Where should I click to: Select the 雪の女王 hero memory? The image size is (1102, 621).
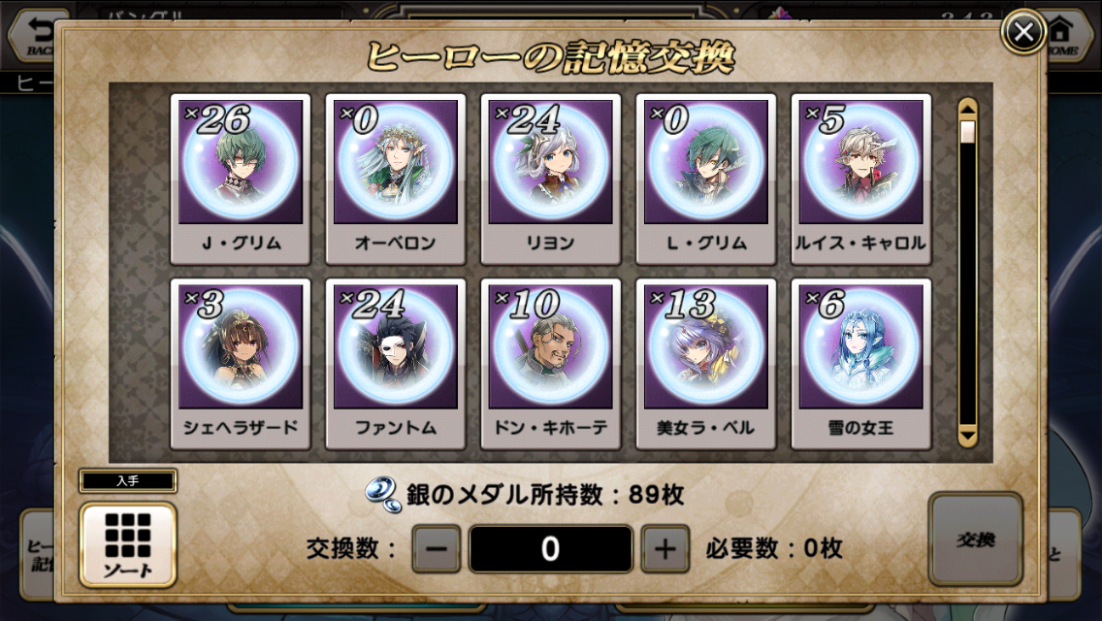pyautogui.click(x=861, y=364)
